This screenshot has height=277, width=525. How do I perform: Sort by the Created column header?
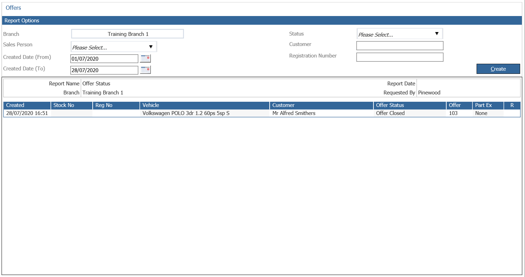tap(27, 105)
